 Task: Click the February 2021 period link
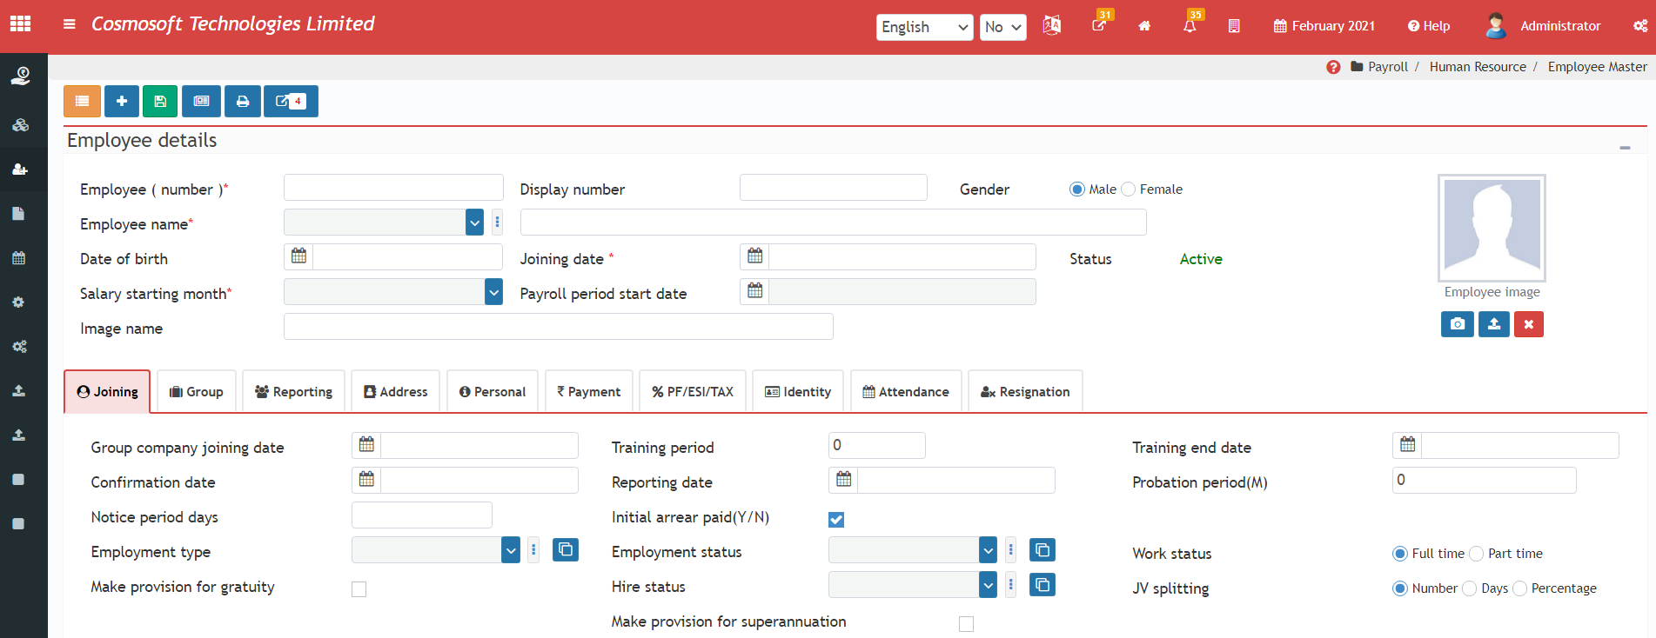point(1324,26)
